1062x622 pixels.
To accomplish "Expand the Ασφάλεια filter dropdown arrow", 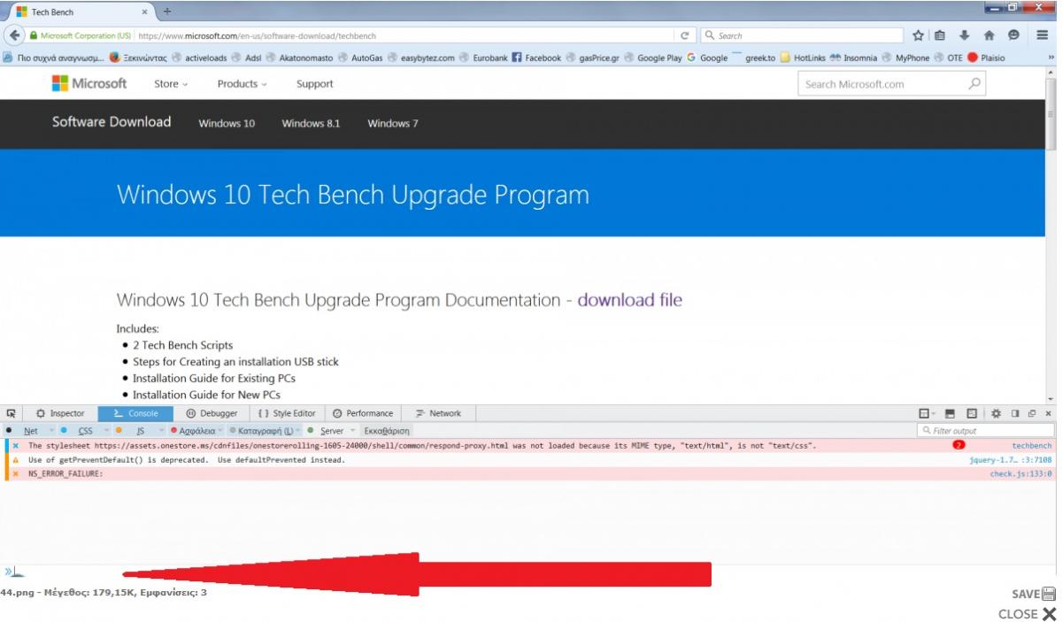I will [222, 431].
